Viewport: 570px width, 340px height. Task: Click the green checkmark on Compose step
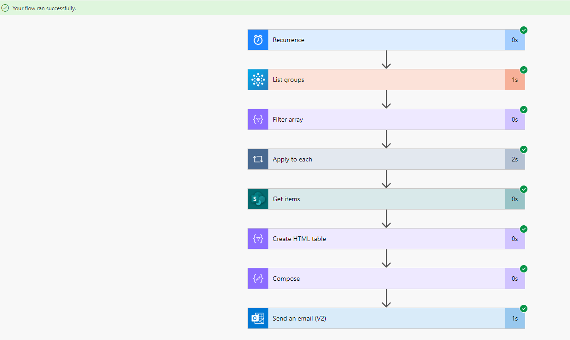(524, 269)
